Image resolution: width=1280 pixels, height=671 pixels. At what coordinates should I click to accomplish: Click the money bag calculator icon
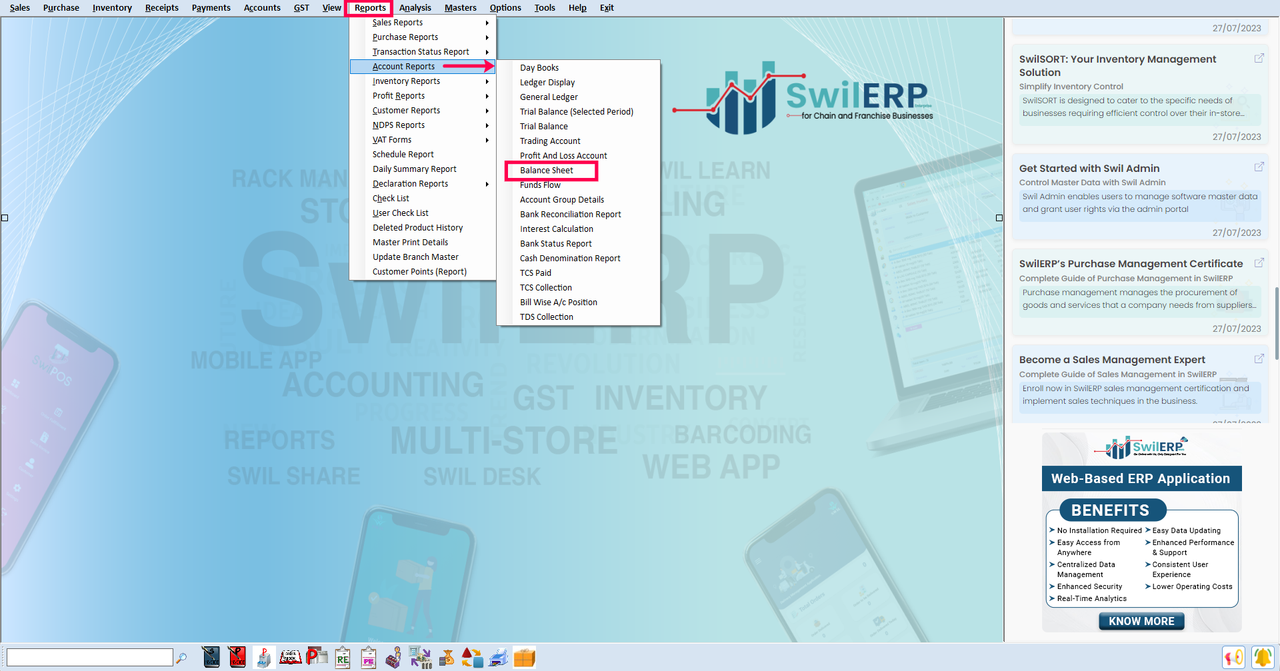[x=447, y=657]
